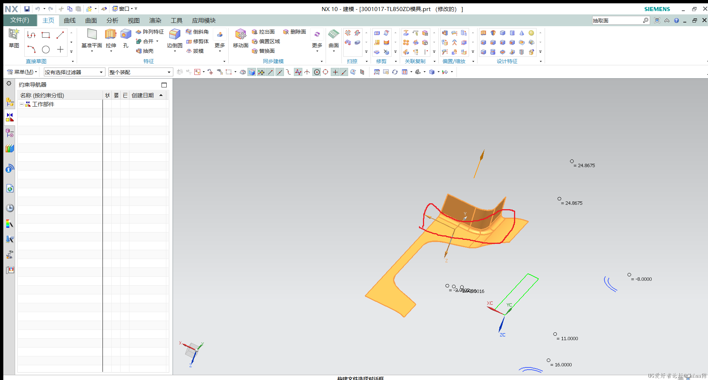Toggle the snap end point option
The height and width of the screenshot is (380, 708).
[271, 72]
